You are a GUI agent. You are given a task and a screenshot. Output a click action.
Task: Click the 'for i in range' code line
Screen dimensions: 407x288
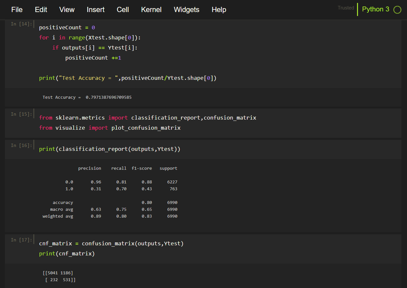coord(90,37)
